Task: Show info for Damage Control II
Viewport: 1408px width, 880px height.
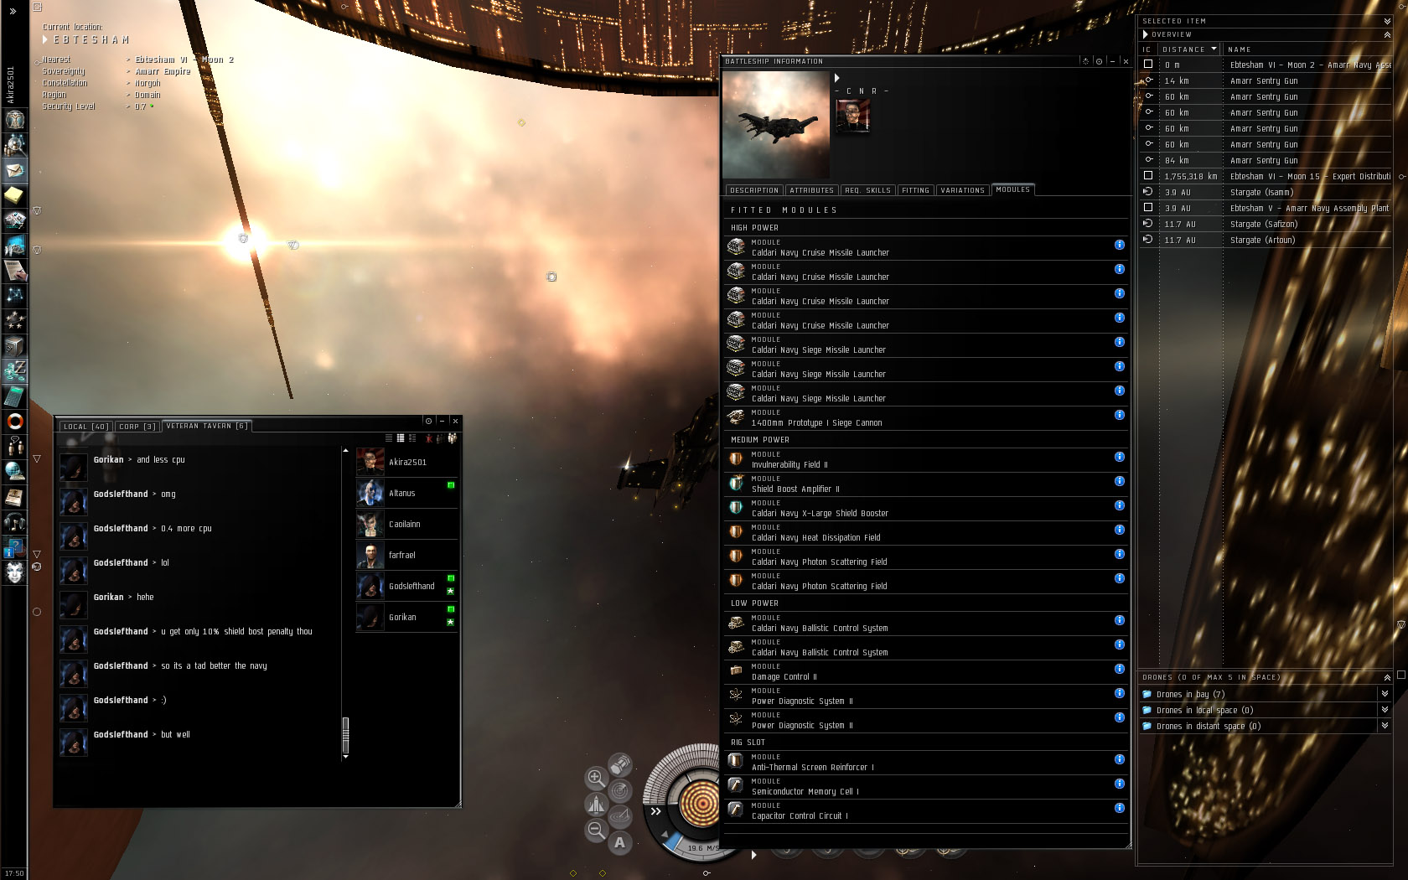Action: pos(1119,669)
